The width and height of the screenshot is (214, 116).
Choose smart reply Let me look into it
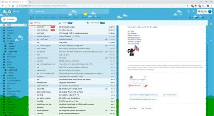click(x=169, y=95)
